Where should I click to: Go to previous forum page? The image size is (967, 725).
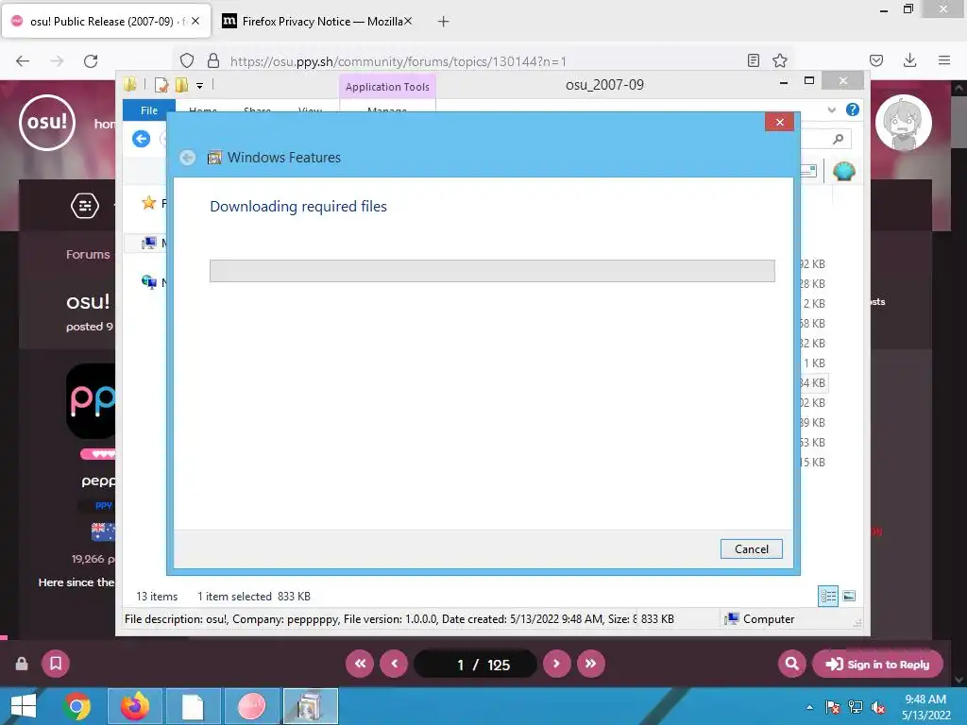pos(394,664)
